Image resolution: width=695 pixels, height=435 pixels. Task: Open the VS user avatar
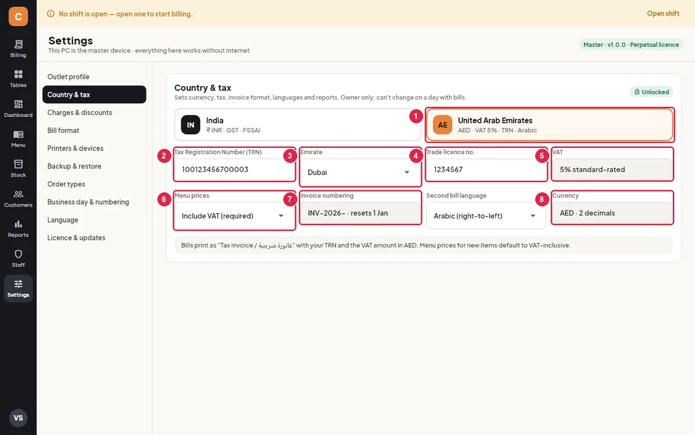[x=18, y=418]
